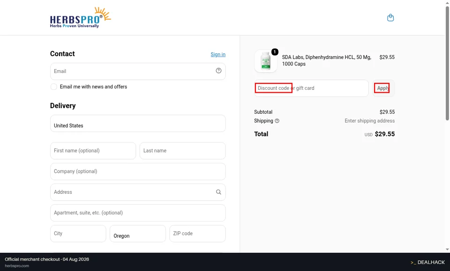Click the HerbsPro logo

pyautogui.click(x=80, y=17)
